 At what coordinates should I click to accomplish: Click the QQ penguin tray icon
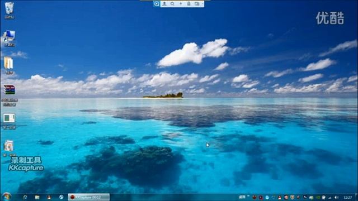coord(280,197)
